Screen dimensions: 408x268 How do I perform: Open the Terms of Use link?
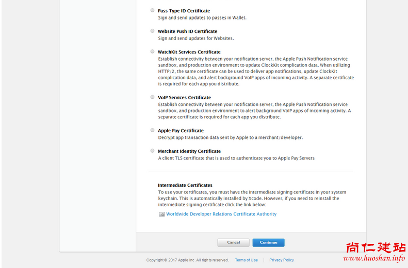pyautogui.click(x=246, y=260)
